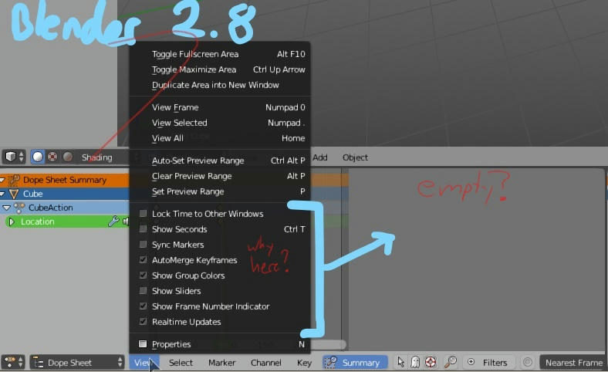Open the Marker menu
Image resolution: width=608 pixels, height=372 pixels.
[x=221, y=362]
